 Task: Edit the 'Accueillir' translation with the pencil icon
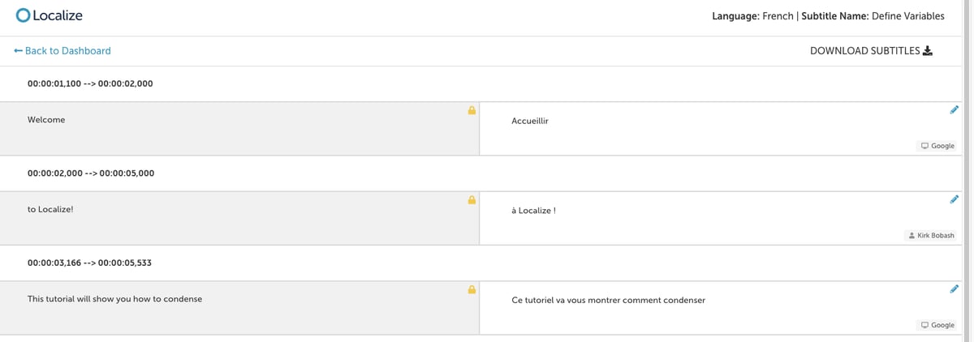(x=955, y=109)
